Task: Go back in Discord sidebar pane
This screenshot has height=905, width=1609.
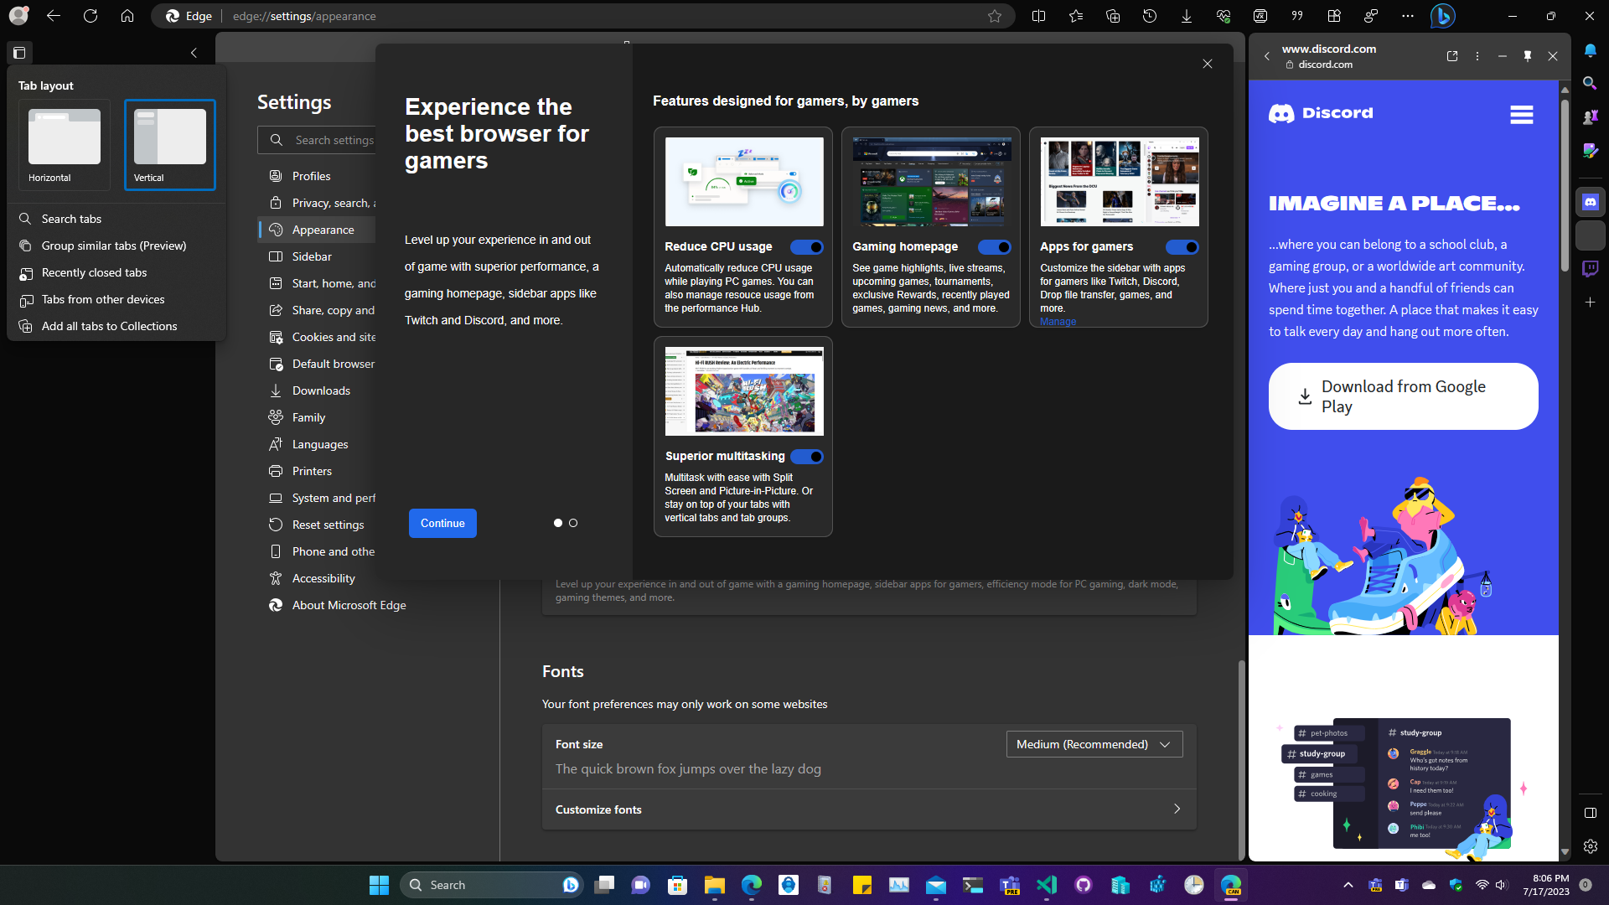Action: pyautogui.click(x=1267, y=56)
